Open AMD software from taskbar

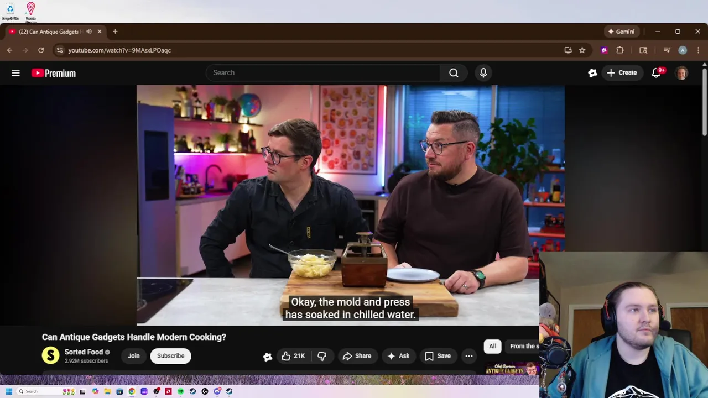(168, 391)
